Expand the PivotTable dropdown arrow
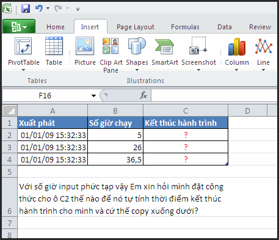This screenshot has height=240, width=279. pos(24,70)
